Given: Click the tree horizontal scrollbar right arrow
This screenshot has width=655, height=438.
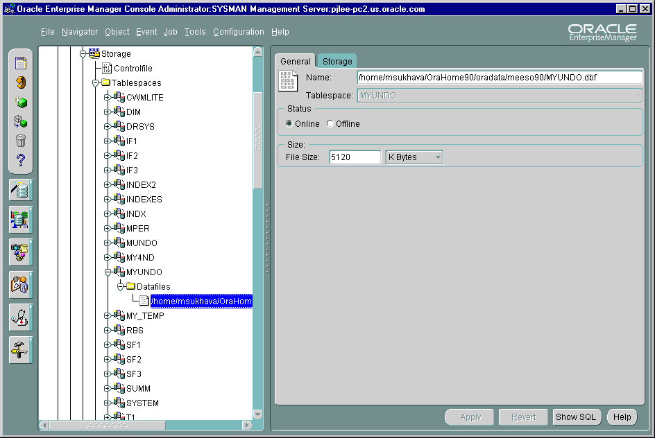Looking at the screenshot, I should (x=247, y=425).
